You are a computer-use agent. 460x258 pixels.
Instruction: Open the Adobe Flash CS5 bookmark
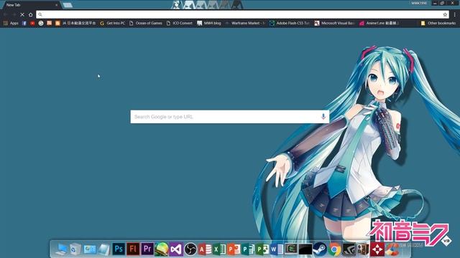(290, 23)
